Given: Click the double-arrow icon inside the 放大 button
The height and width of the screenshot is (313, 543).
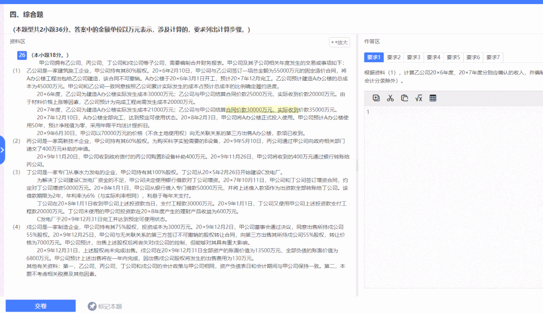Looking at the screenshot, I should 333,42.
